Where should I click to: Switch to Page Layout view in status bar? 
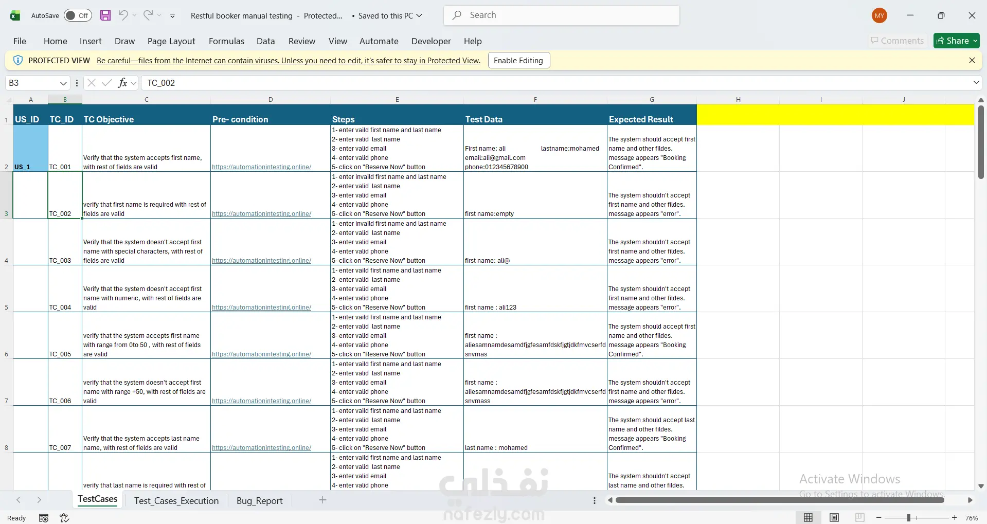click(x=834, y=518)
